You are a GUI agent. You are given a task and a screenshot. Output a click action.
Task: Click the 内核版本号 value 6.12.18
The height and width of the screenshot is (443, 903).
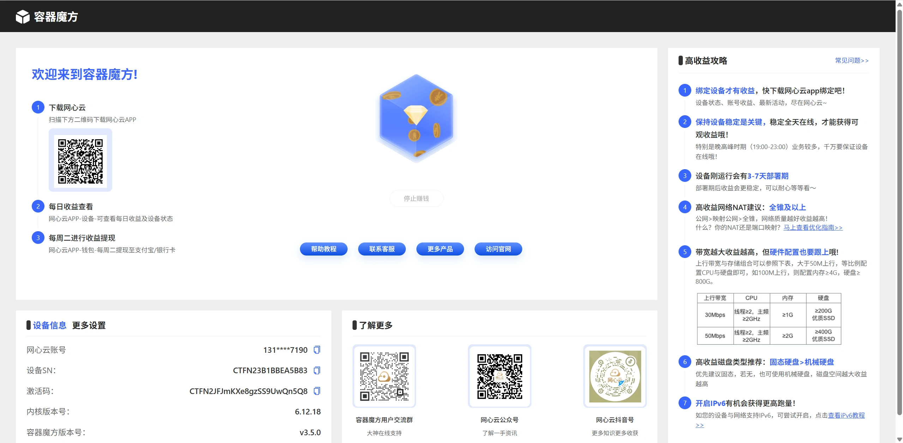308,412
